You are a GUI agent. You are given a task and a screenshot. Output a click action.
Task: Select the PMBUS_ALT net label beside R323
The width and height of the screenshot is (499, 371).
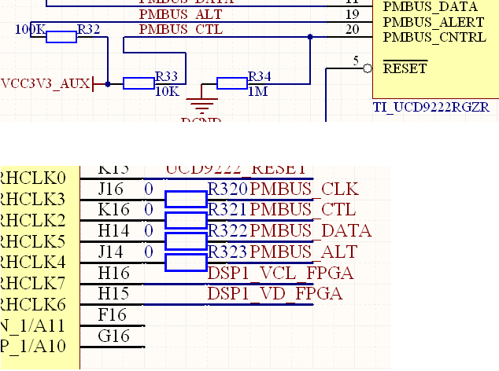click(304, 252)
